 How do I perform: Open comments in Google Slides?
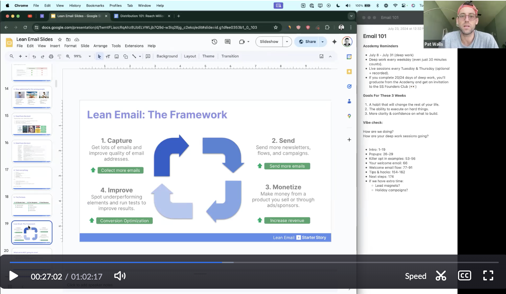tap(227, 42)
